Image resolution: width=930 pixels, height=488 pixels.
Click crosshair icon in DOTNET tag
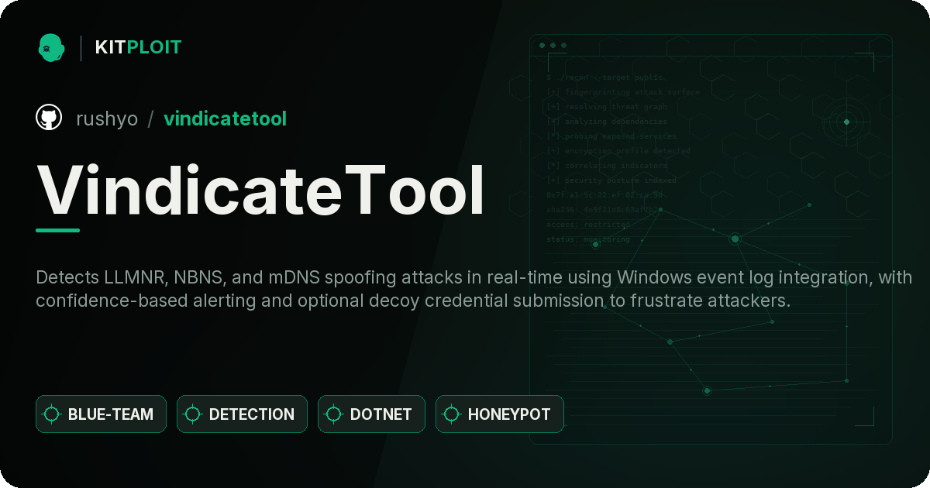[334, 414]
